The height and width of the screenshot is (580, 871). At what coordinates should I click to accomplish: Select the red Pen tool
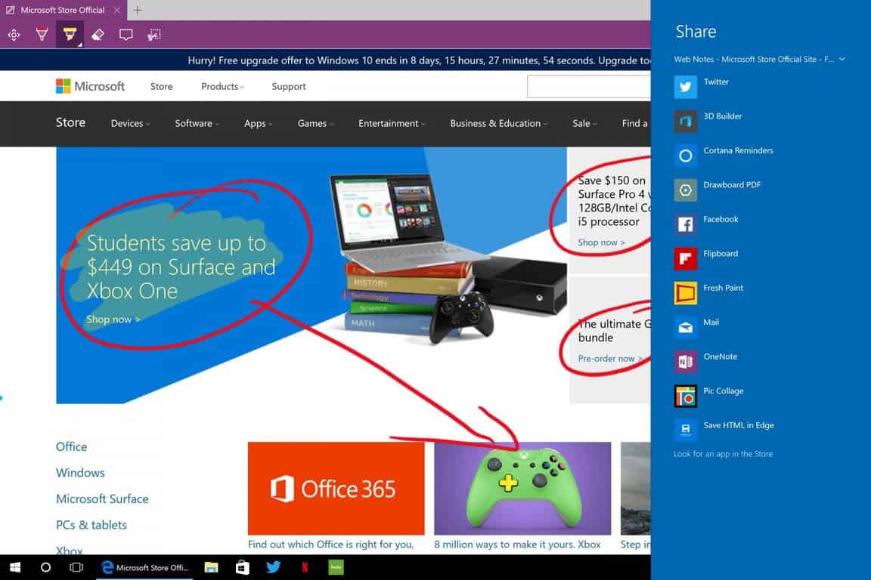coord(42,35)
